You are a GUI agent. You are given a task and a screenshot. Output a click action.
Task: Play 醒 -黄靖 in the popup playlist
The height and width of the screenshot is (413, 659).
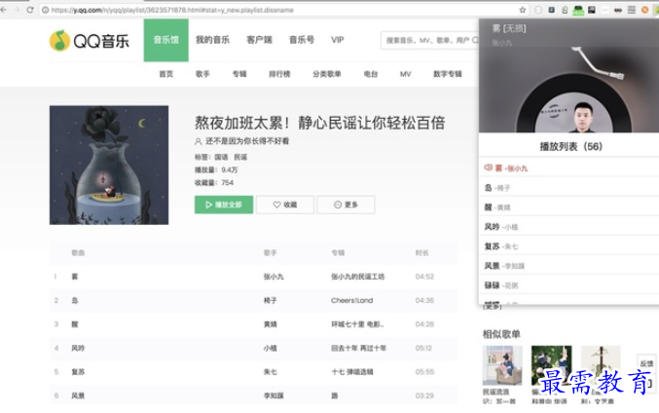coord(569,206)
